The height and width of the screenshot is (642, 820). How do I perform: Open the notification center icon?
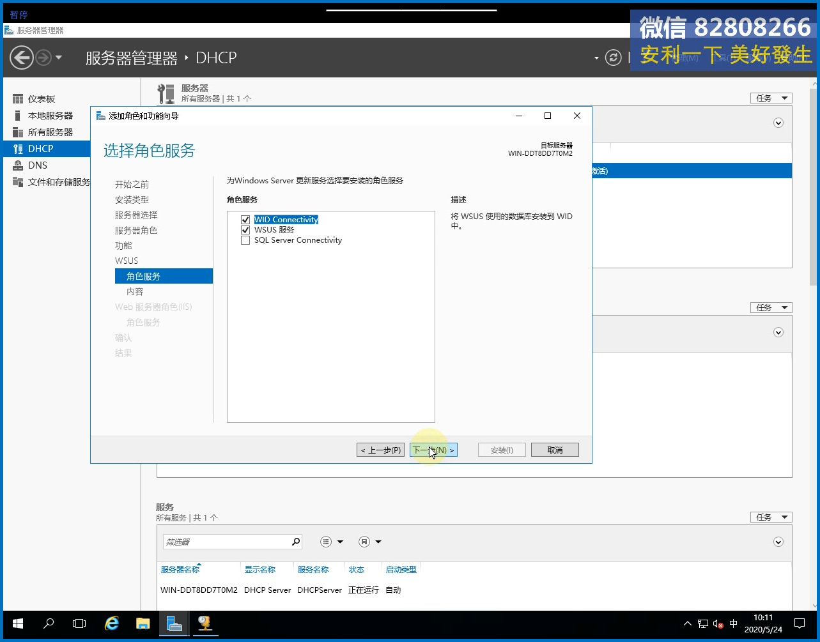(800, 623)
